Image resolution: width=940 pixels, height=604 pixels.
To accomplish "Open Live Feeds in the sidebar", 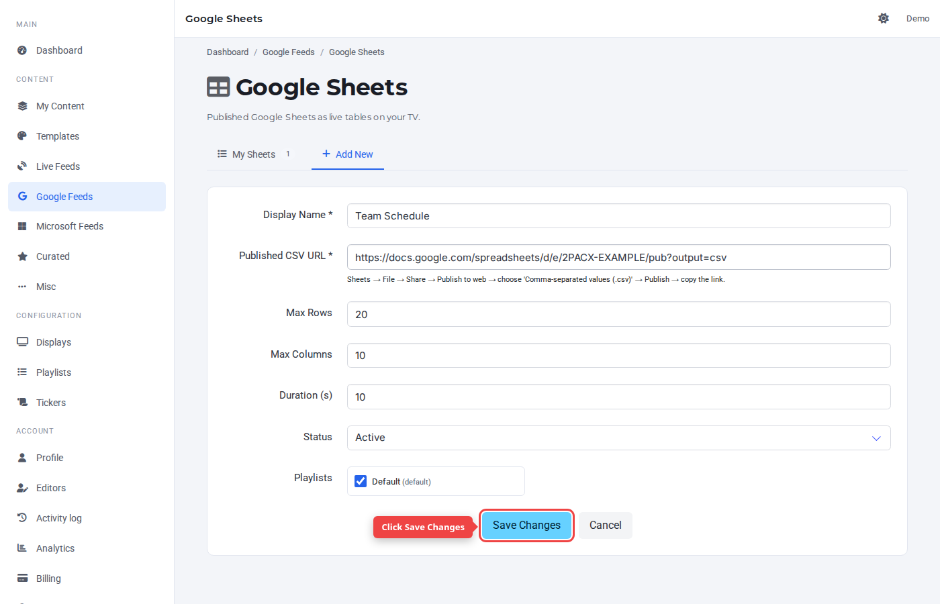I will [87, 166].
